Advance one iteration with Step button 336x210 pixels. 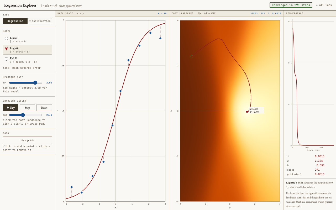27,108
